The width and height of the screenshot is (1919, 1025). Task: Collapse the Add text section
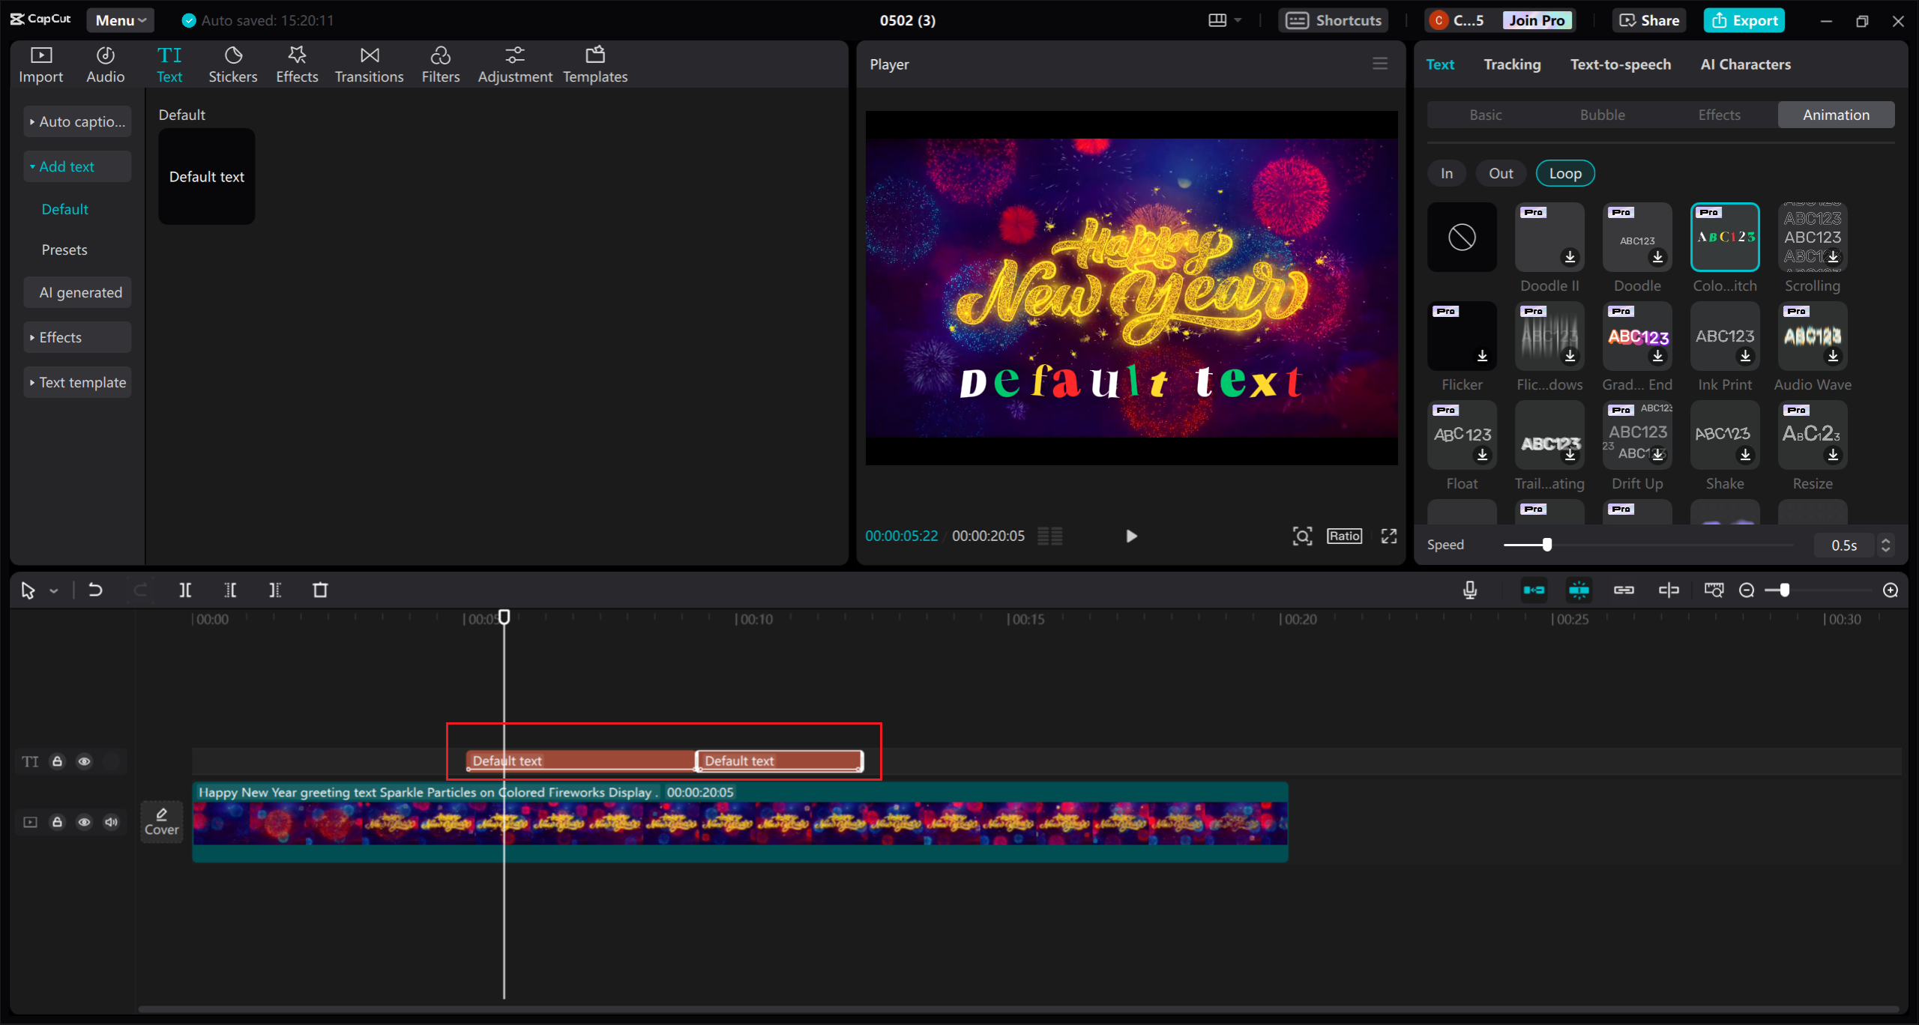point(77,166)
